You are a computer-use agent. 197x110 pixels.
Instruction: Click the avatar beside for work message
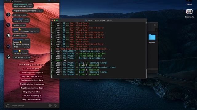click(x=8, y=35)
